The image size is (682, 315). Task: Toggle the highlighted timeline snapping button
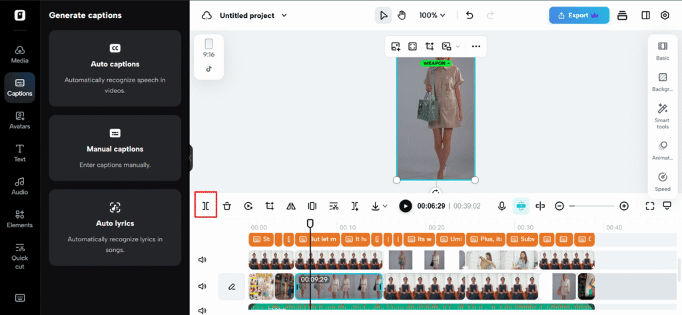pos(521,206)
